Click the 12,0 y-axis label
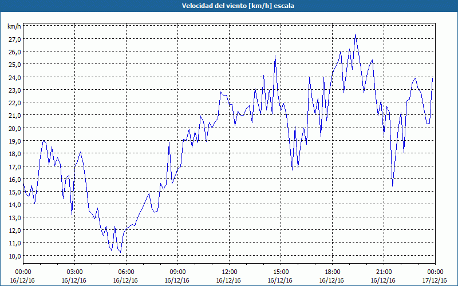This screenshot has width=458, height=286. point(15,231)
